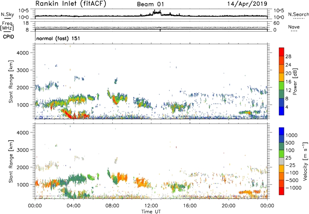
Task: Click the "28" Power color bar tick
Action: pyautogui.click(x=288, y=56)
